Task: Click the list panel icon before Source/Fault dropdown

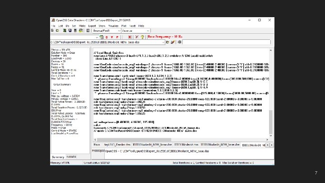Action: (88, 31)
